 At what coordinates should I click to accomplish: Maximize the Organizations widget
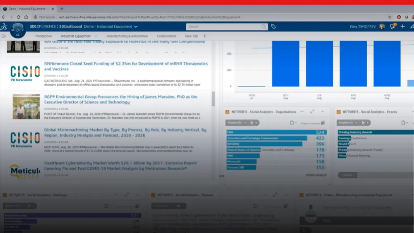[312, 112]
